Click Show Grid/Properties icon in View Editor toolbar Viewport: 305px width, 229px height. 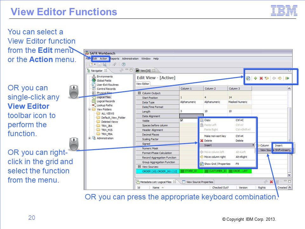[x=248, y=78]
